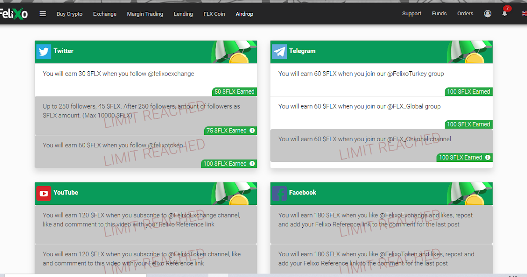
Task: Click 100 $FLX Earned badge for @FelixoTurkey
Action: click(469, 91)
